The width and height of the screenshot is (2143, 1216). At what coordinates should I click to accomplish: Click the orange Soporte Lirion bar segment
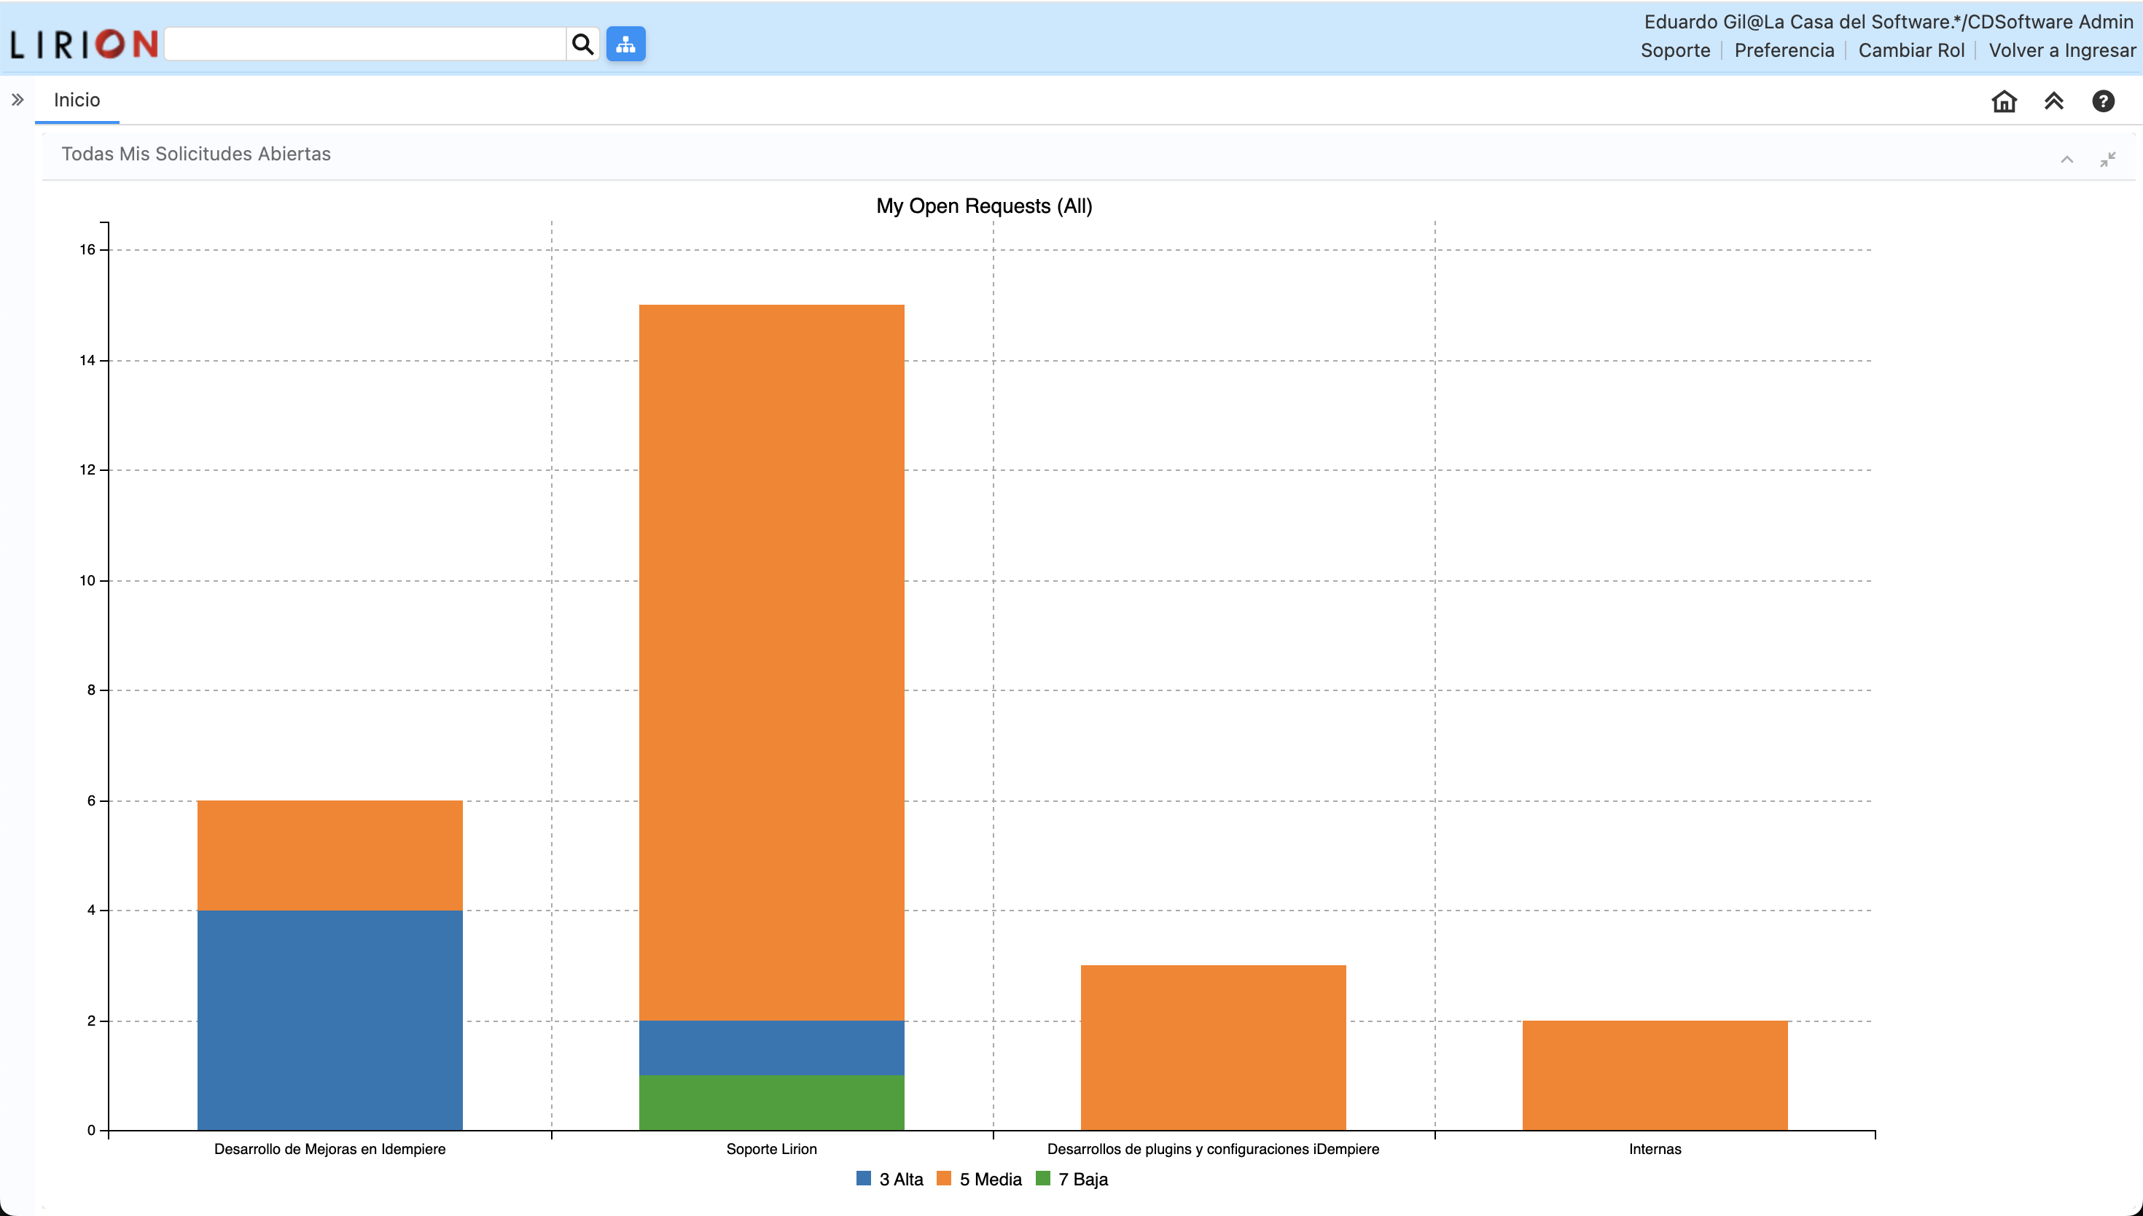[x=771, y=660]
